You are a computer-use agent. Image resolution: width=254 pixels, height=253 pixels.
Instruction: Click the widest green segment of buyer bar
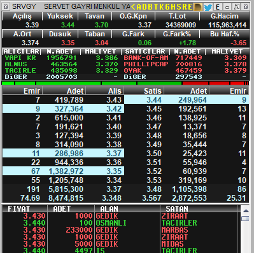pyautogui.click(x=68, y=83)
